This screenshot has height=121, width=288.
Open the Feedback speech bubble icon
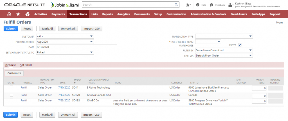[x=211, y=5]
